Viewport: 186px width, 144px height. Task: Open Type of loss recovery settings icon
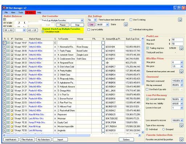[x=181, y=125]
